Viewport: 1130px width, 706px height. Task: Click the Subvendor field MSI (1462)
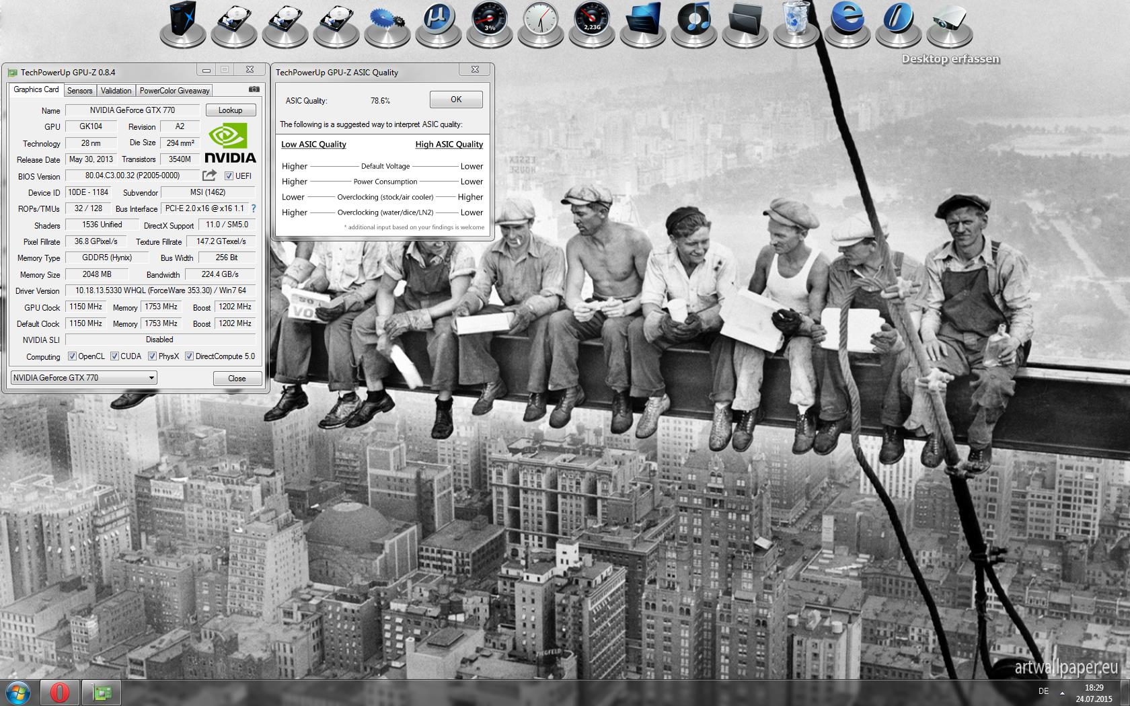[x=208, y=192]
